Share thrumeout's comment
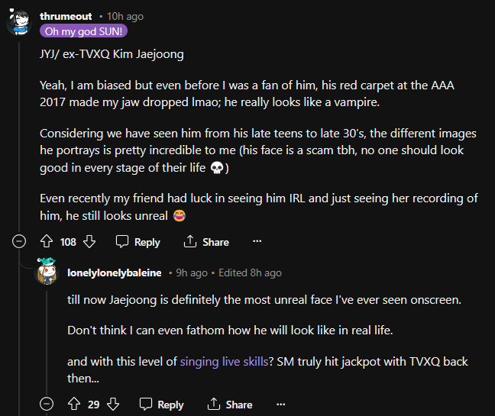Screen dimensions: 495x416 coord(206,242)
